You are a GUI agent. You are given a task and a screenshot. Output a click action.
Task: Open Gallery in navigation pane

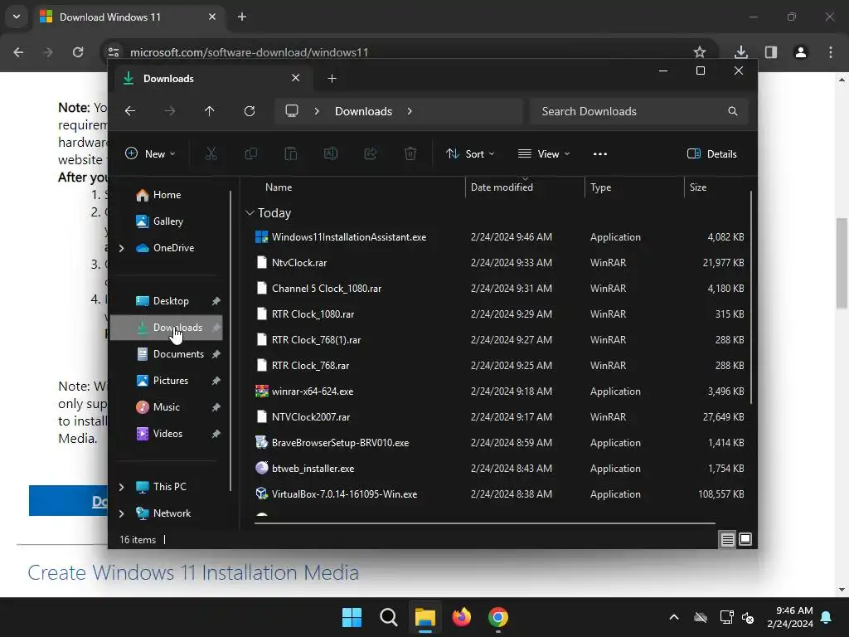(167, 221)
